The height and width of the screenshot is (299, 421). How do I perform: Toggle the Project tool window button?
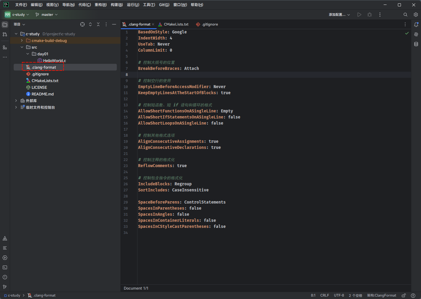tap(5, 25)
